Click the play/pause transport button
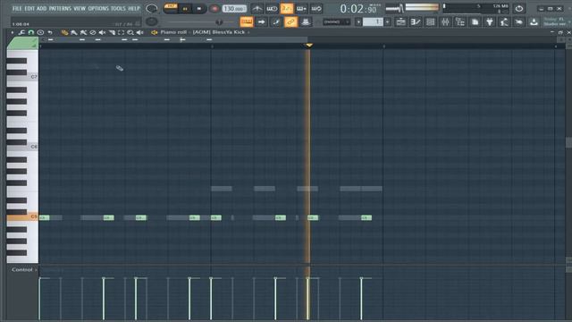The image size is (572, 322). tap(185, 8)
